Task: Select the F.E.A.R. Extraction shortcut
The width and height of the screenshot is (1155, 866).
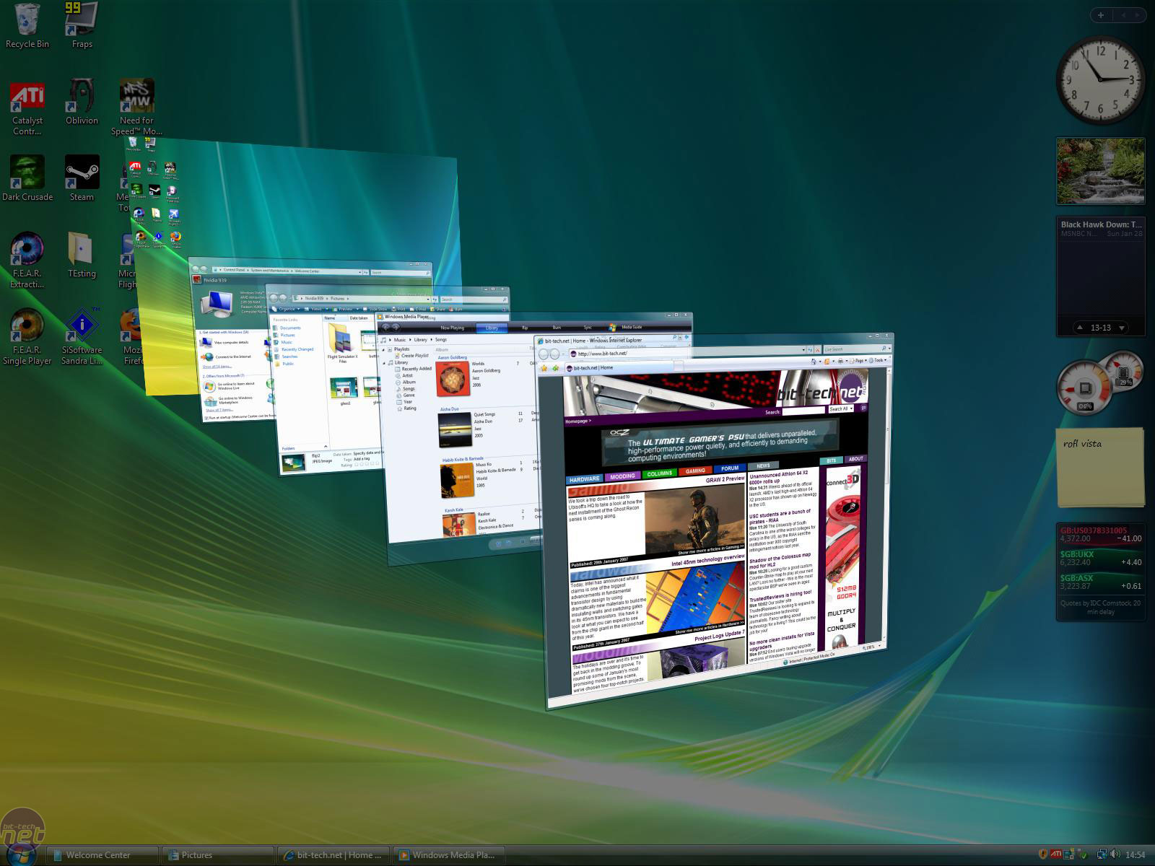Action: [x=27, y=260]
